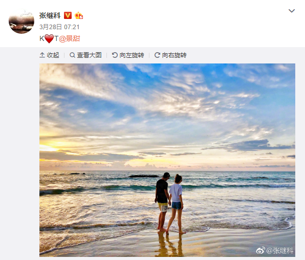Click the @张继科 watermark text
Viewport: 305px width, 260px height.
tap(279, 250)
